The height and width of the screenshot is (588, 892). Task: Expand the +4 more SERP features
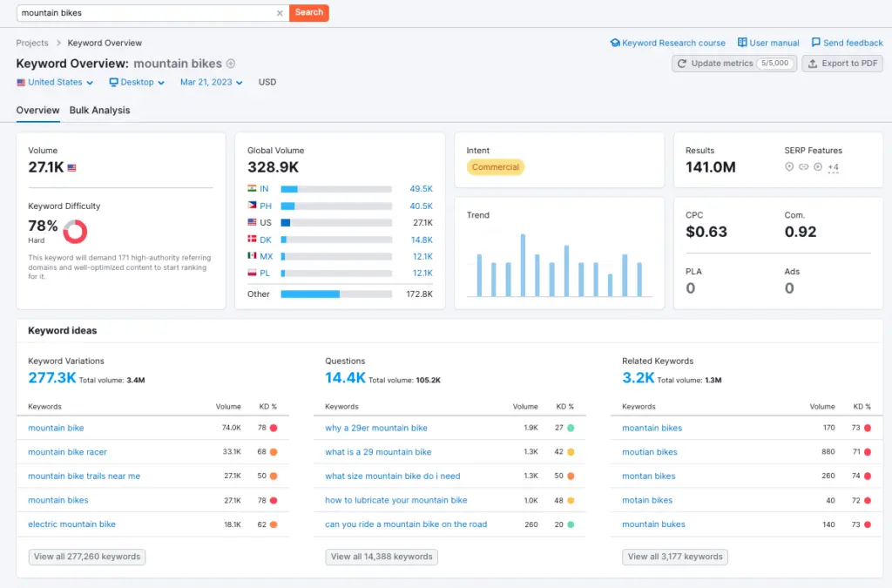(834, 167)
